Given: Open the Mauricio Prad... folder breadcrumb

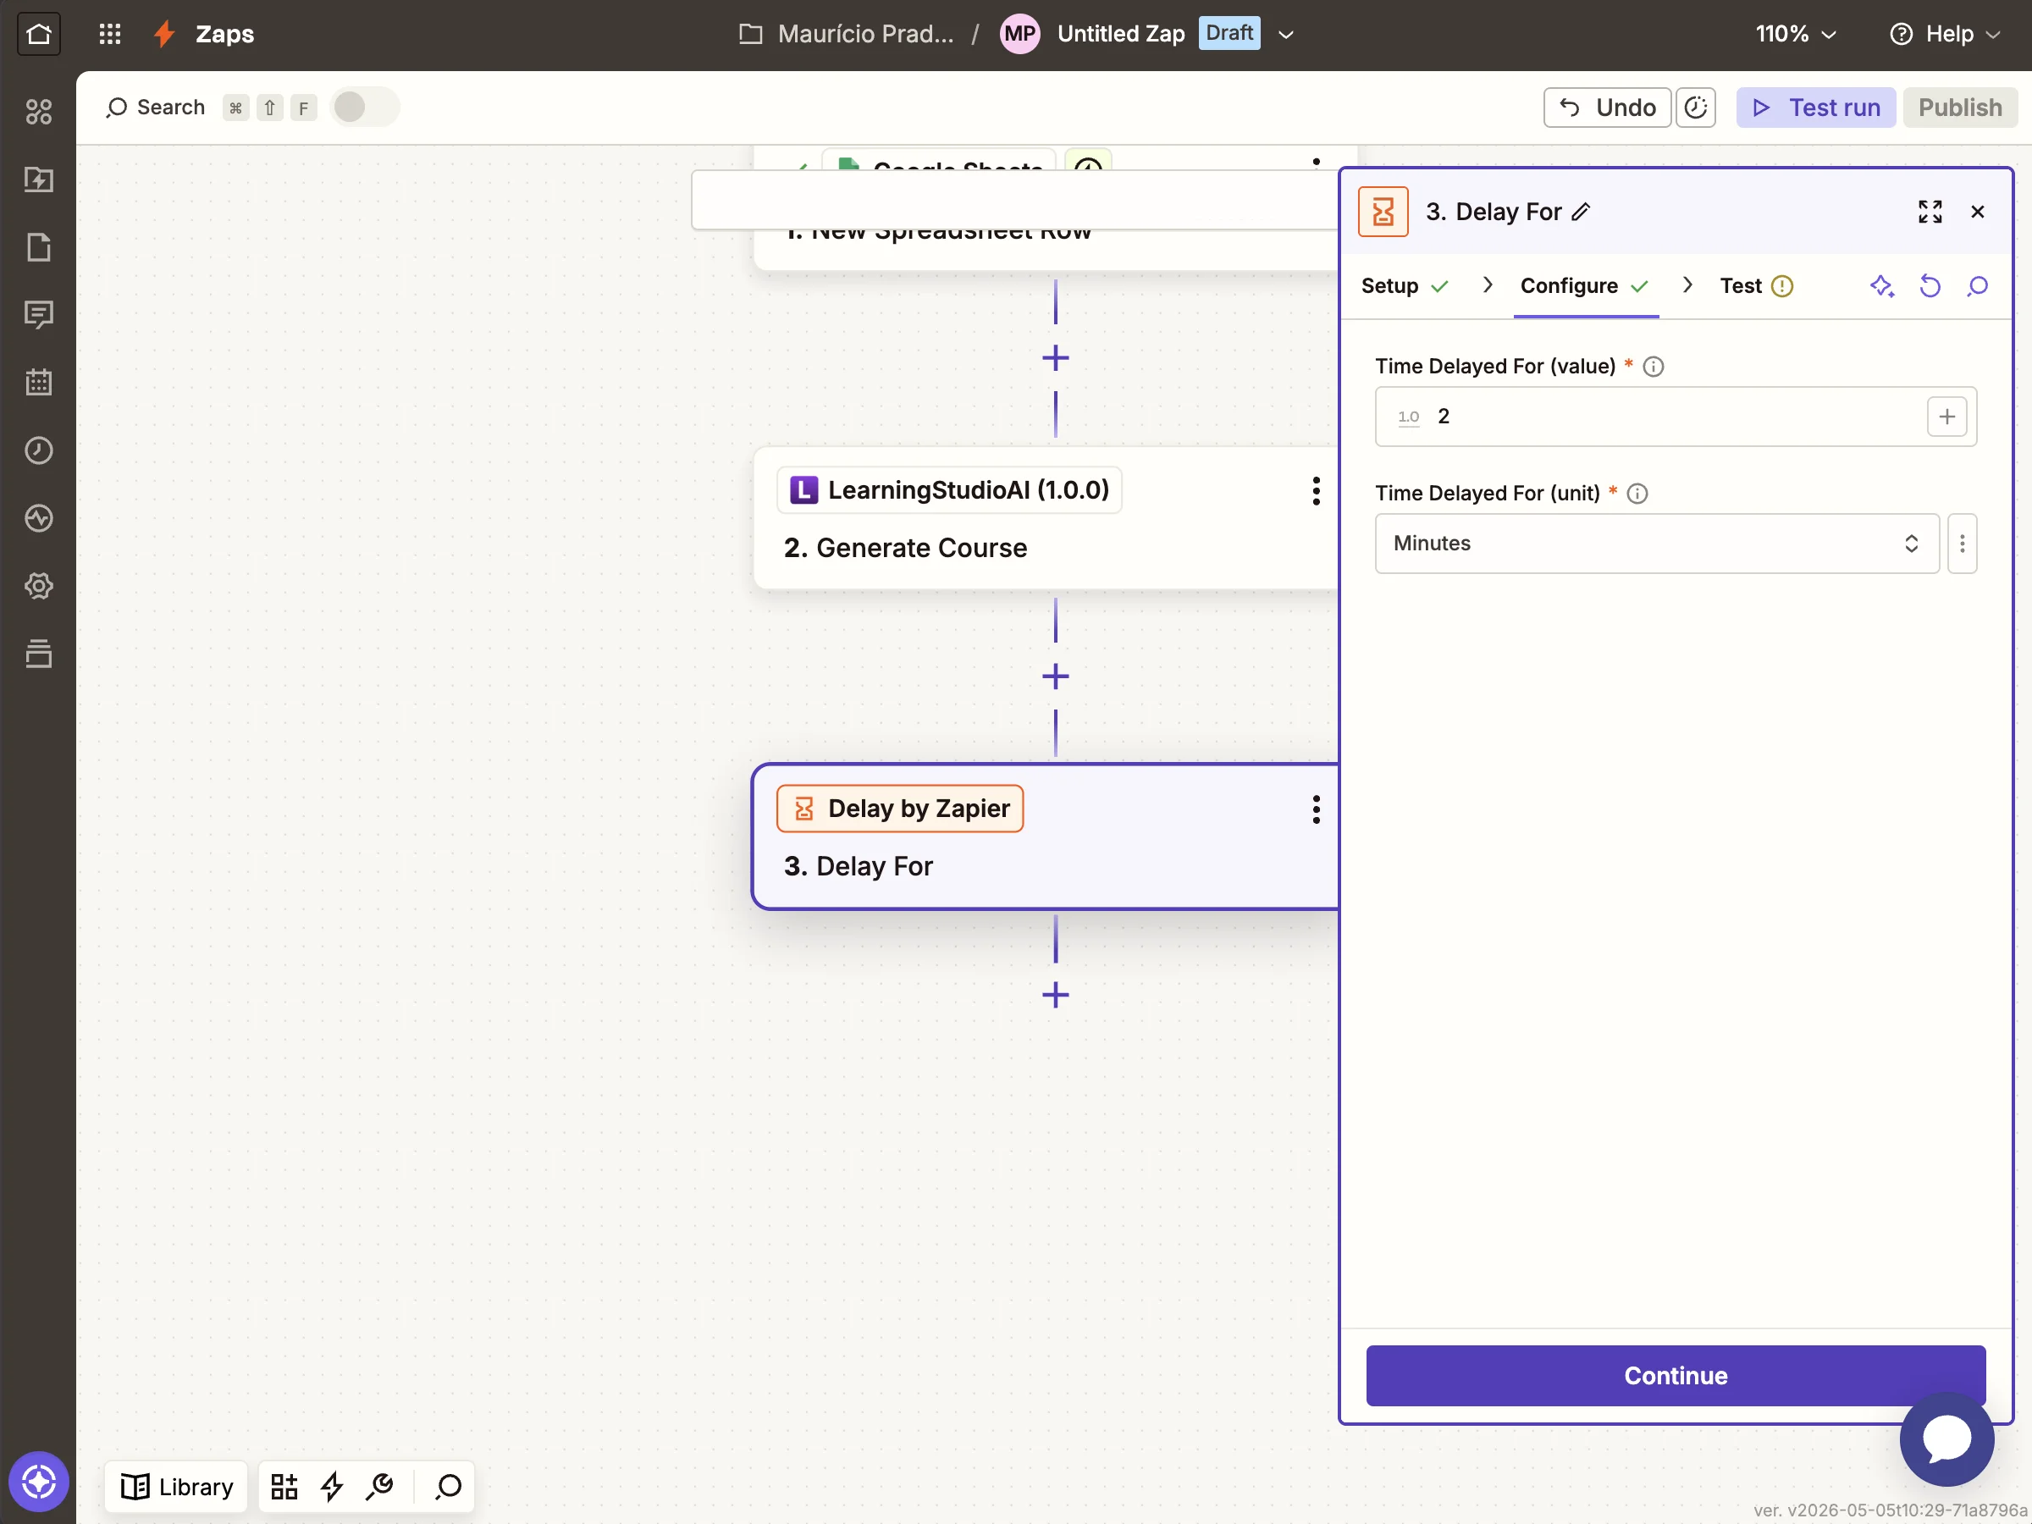Looking at the screenshot, I should point(846,34).
